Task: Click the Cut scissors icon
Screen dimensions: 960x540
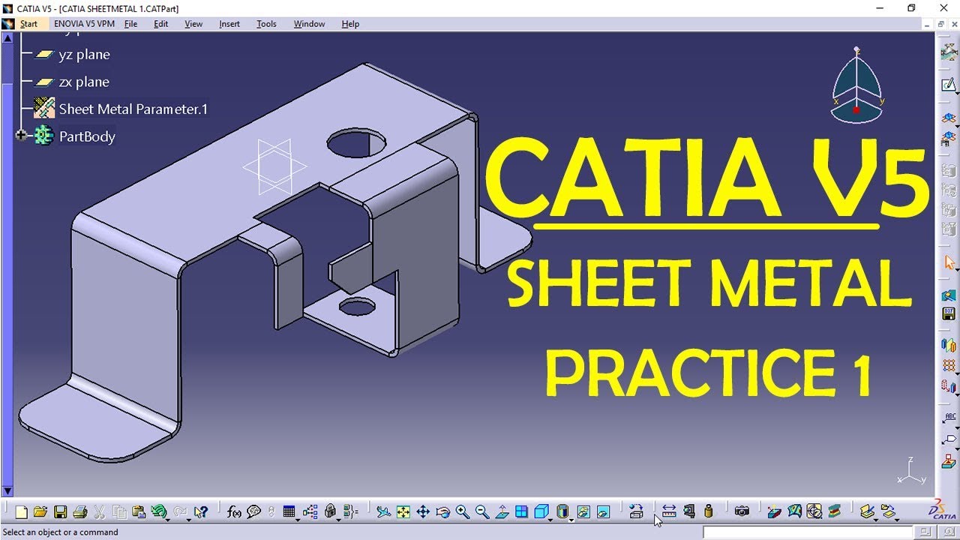Action: (x=99, y=512)
